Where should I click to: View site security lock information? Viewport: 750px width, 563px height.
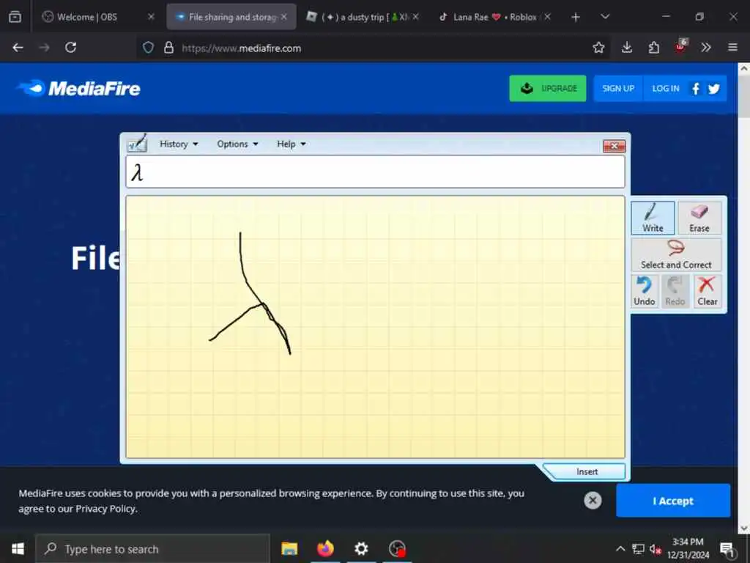click(x=168, y=48)
